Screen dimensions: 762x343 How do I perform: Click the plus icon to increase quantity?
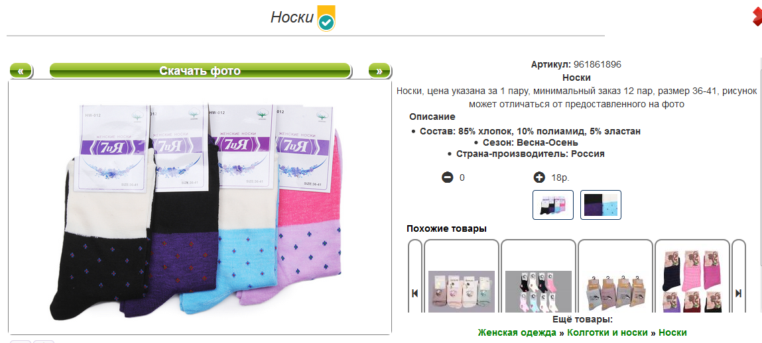pyautogui.click(x=539, y=177)
